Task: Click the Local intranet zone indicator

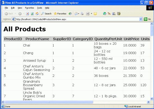Action: tap(133, 106)
